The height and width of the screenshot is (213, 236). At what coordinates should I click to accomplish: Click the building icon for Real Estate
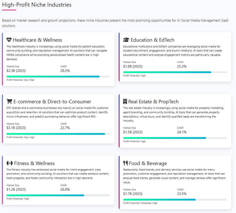[125, 102]
